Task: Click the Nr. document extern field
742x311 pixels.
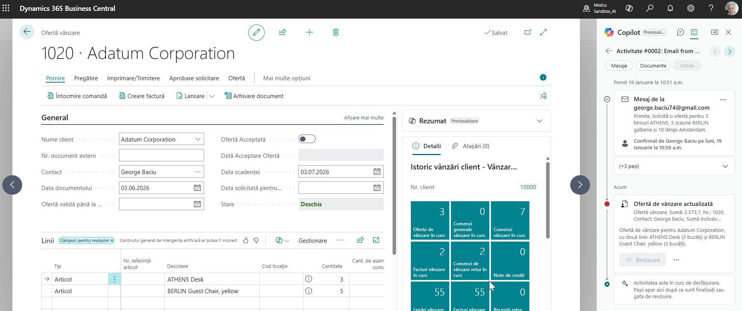Action: (x=161, y=155)
